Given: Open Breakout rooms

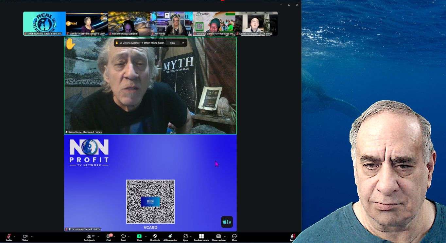Looking at the screenshot, I should (201, 237).
